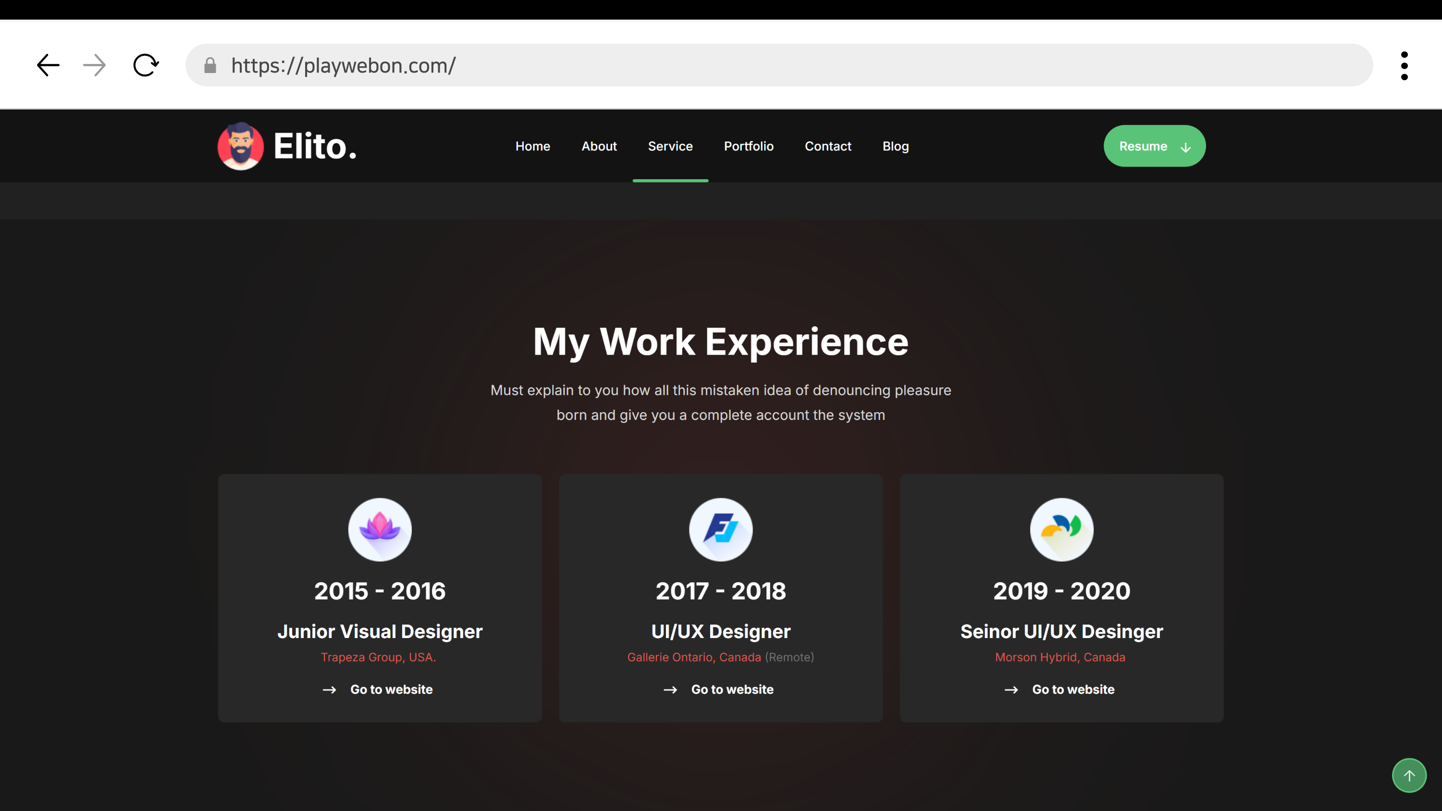Click the pink lotus company logo
The width and height of the screenshot is (1442, 811).
tap(380, 529)
